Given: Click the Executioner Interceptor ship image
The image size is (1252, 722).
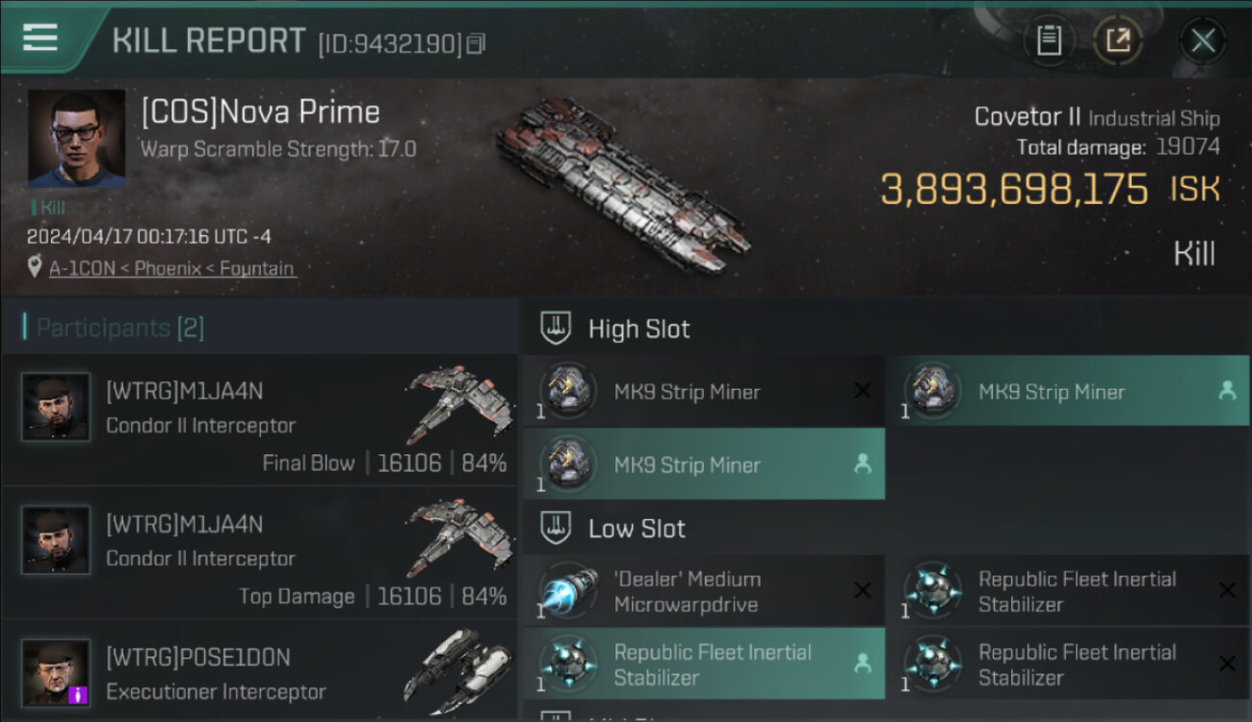Looking at the screenshot, I should pos(455,669).
